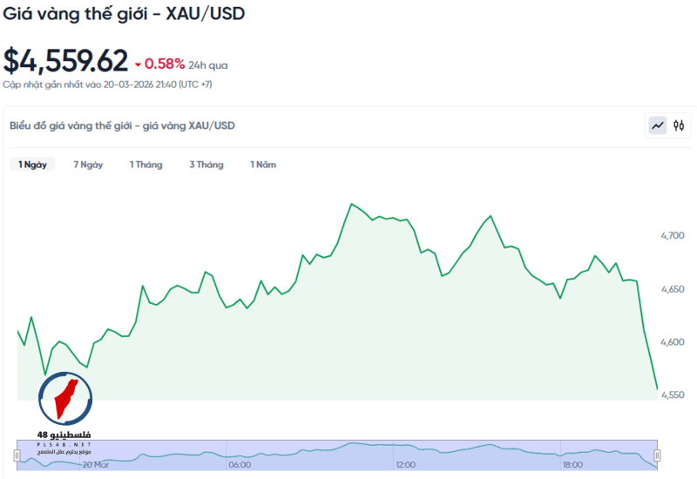
Task: Show the 1 Tháng chart range
Action: tap(145, 165)
